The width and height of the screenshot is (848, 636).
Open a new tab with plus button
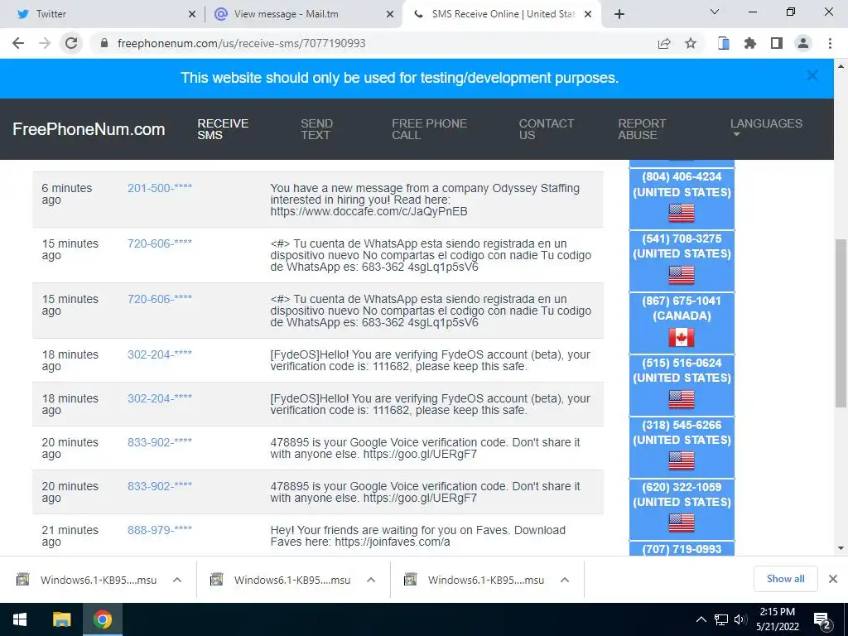619,14
